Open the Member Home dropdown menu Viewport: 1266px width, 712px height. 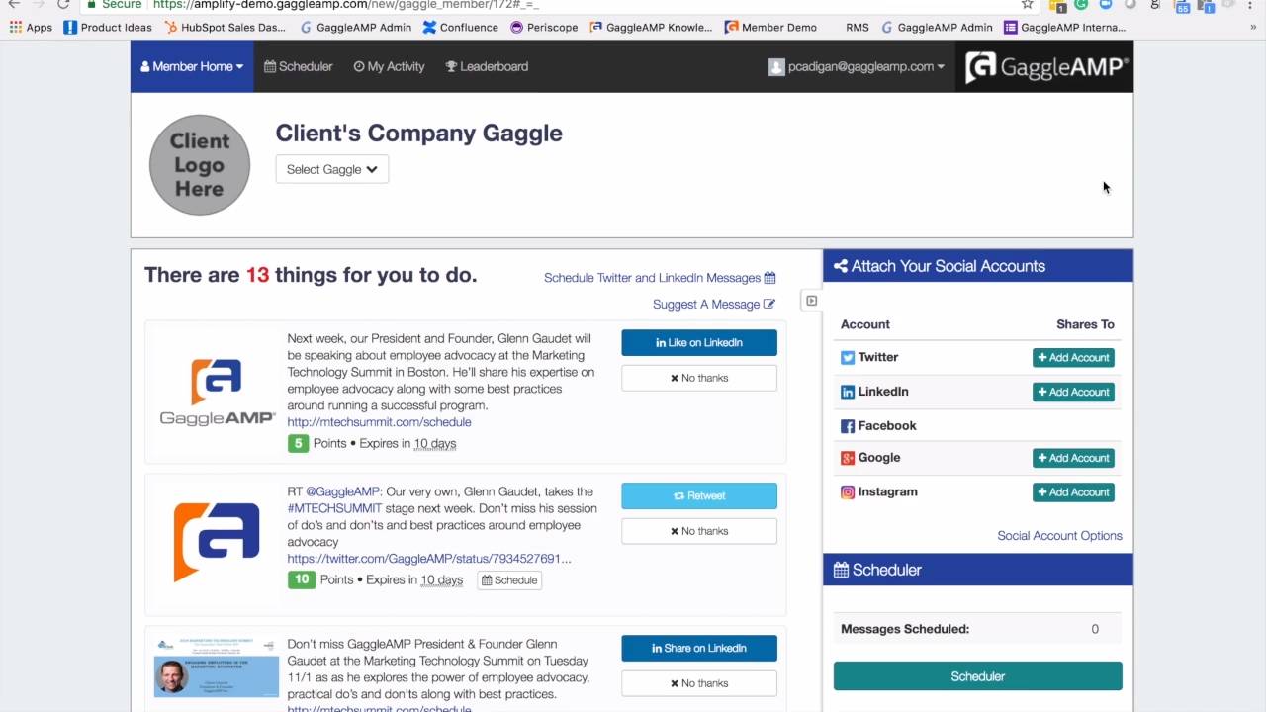[x=192, y=66]
